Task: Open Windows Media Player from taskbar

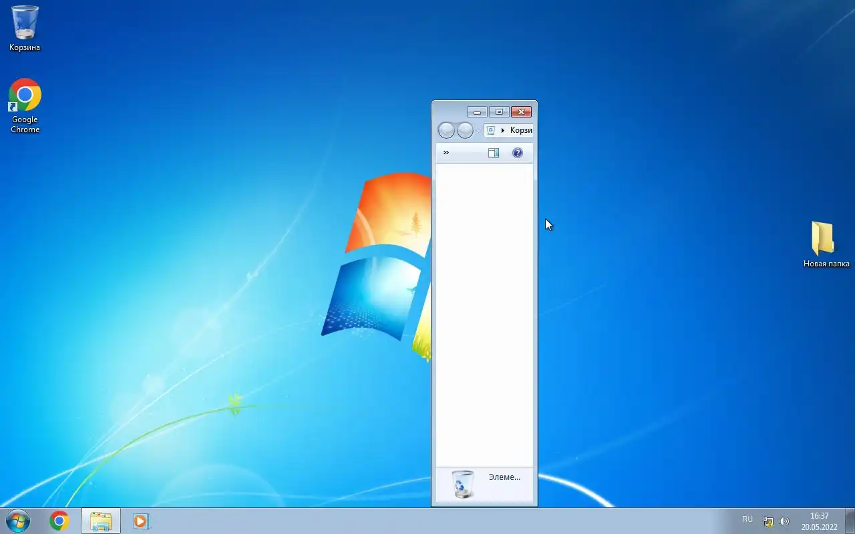Action: (141, 521)
